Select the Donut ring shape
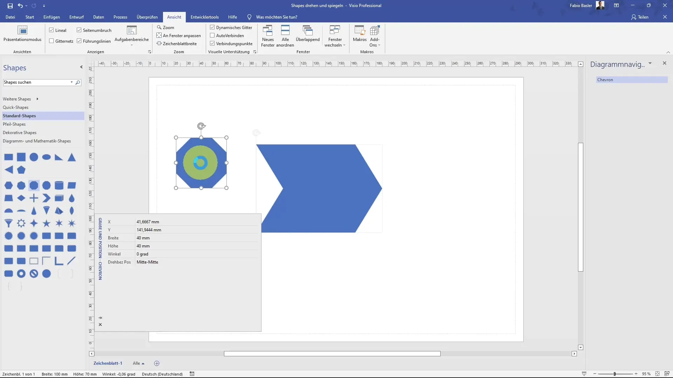This screenshot has width=673, height=378. pyautogui.click(x=21, y=274)
